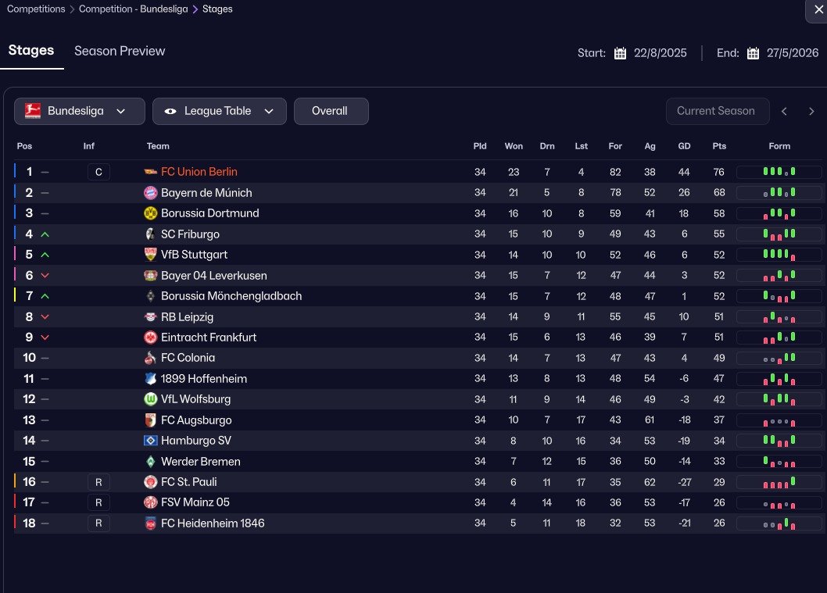This screenshot has width=827, height=593.
Task: Advance to next season with right arrow
Action: click(x=811, y=112)
